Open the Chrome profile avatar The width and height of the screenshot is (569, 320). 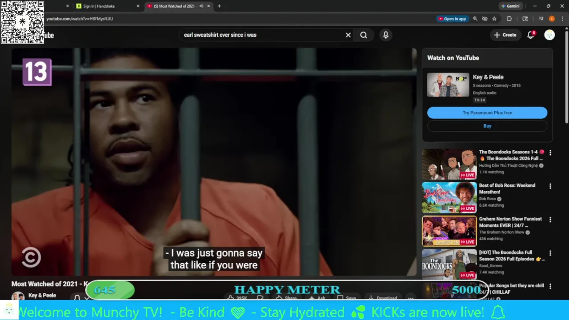click(552, 19)
